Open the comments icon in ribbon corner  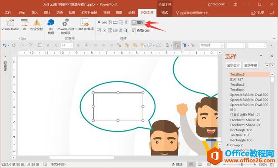tap(271, 13)
